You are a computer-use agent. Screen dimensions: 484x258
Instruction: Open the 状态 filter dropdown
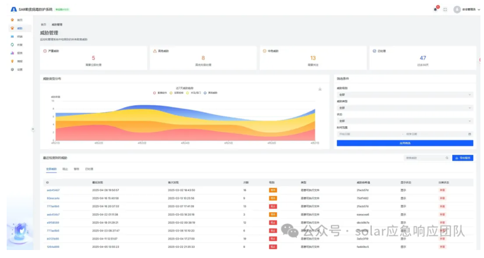(405, 121)
